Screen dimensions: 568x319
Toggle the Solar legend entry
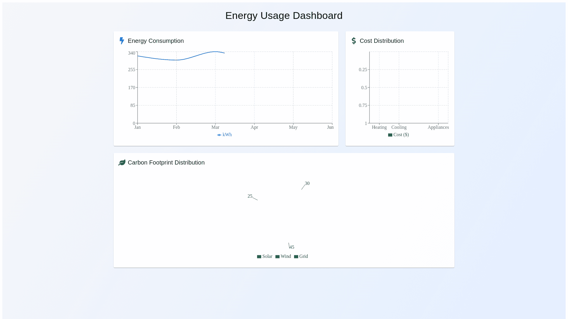[267, 256]
